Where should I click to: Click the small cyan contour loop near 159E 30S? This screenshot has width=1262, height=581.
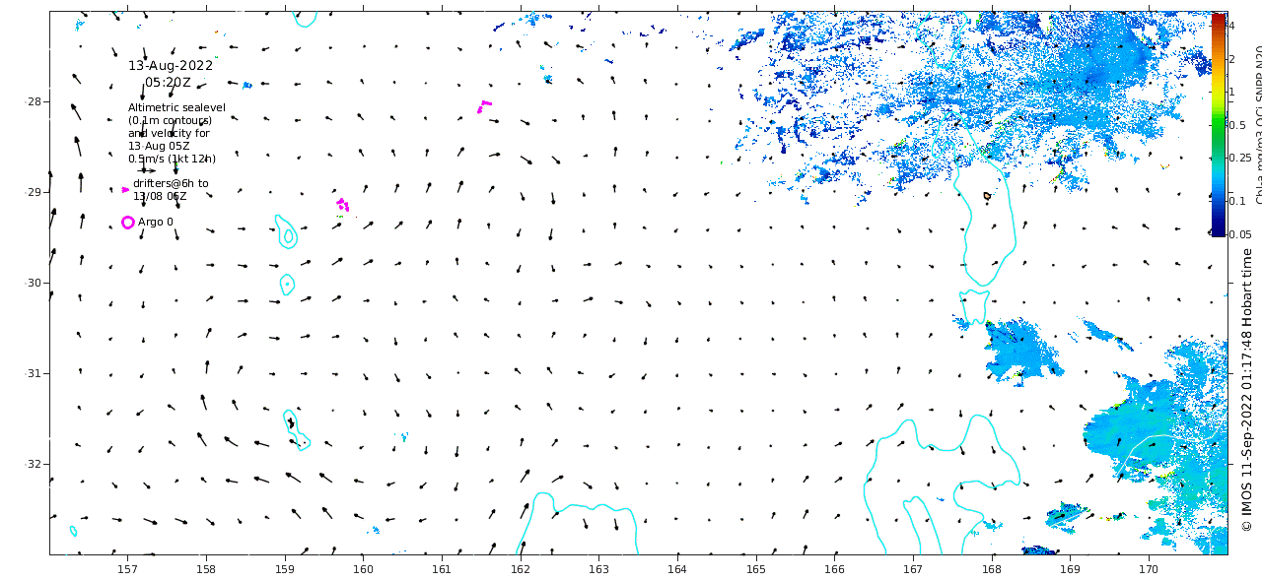[x=286, y=285]
